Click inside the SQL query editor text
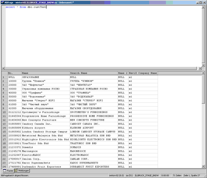The width and height of the screenshot is (207, 178). 26,7
